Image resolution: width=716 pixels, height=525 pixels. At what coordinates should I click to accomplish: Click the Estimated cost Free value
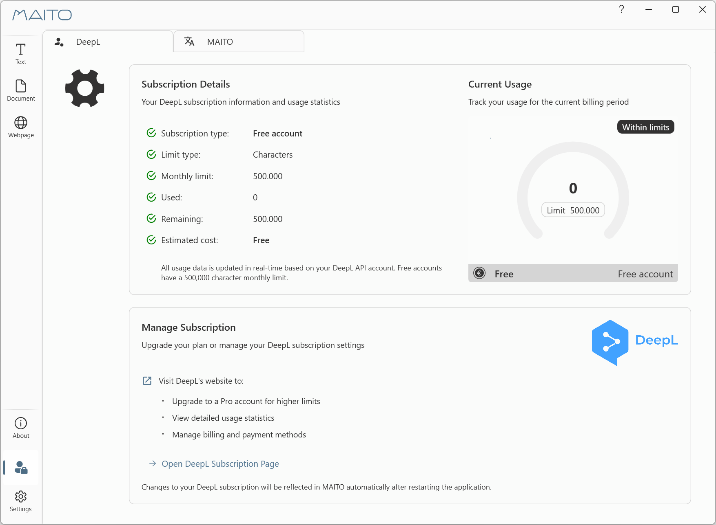click(x=261, y=240)
